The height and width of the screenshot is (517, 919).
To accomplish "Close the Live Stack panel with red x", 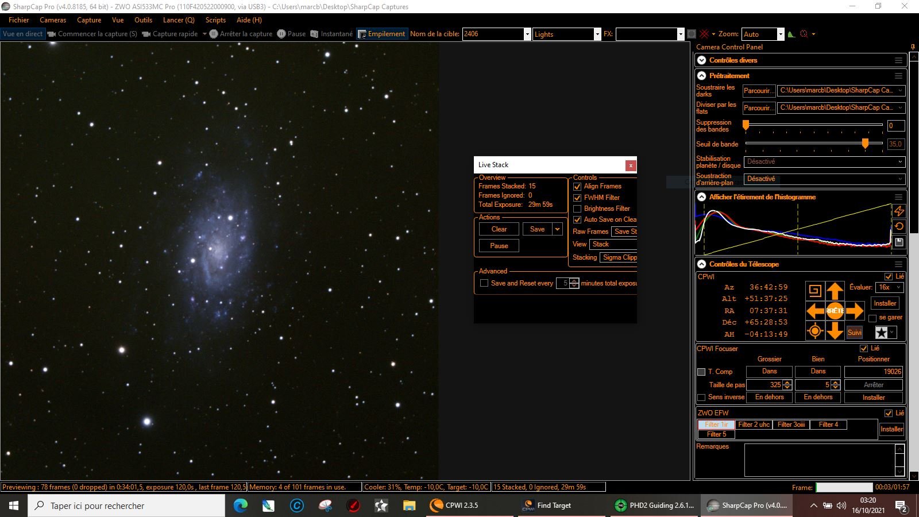I will click(x=631, y=165).
